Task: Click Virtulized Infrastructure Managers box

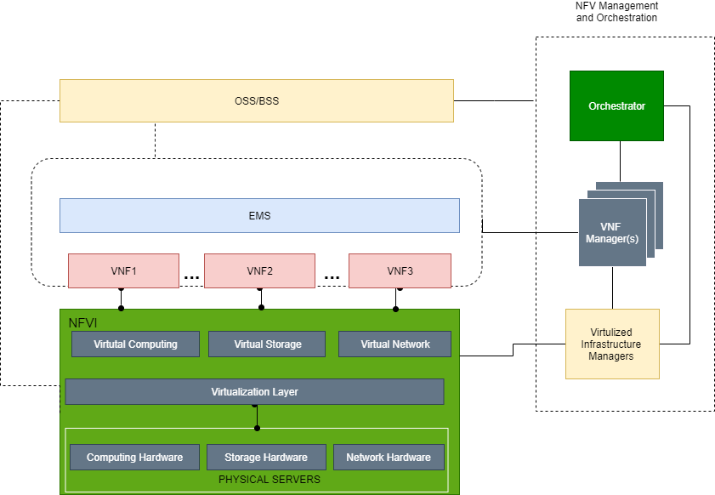Action: click(x=612, y=344)
